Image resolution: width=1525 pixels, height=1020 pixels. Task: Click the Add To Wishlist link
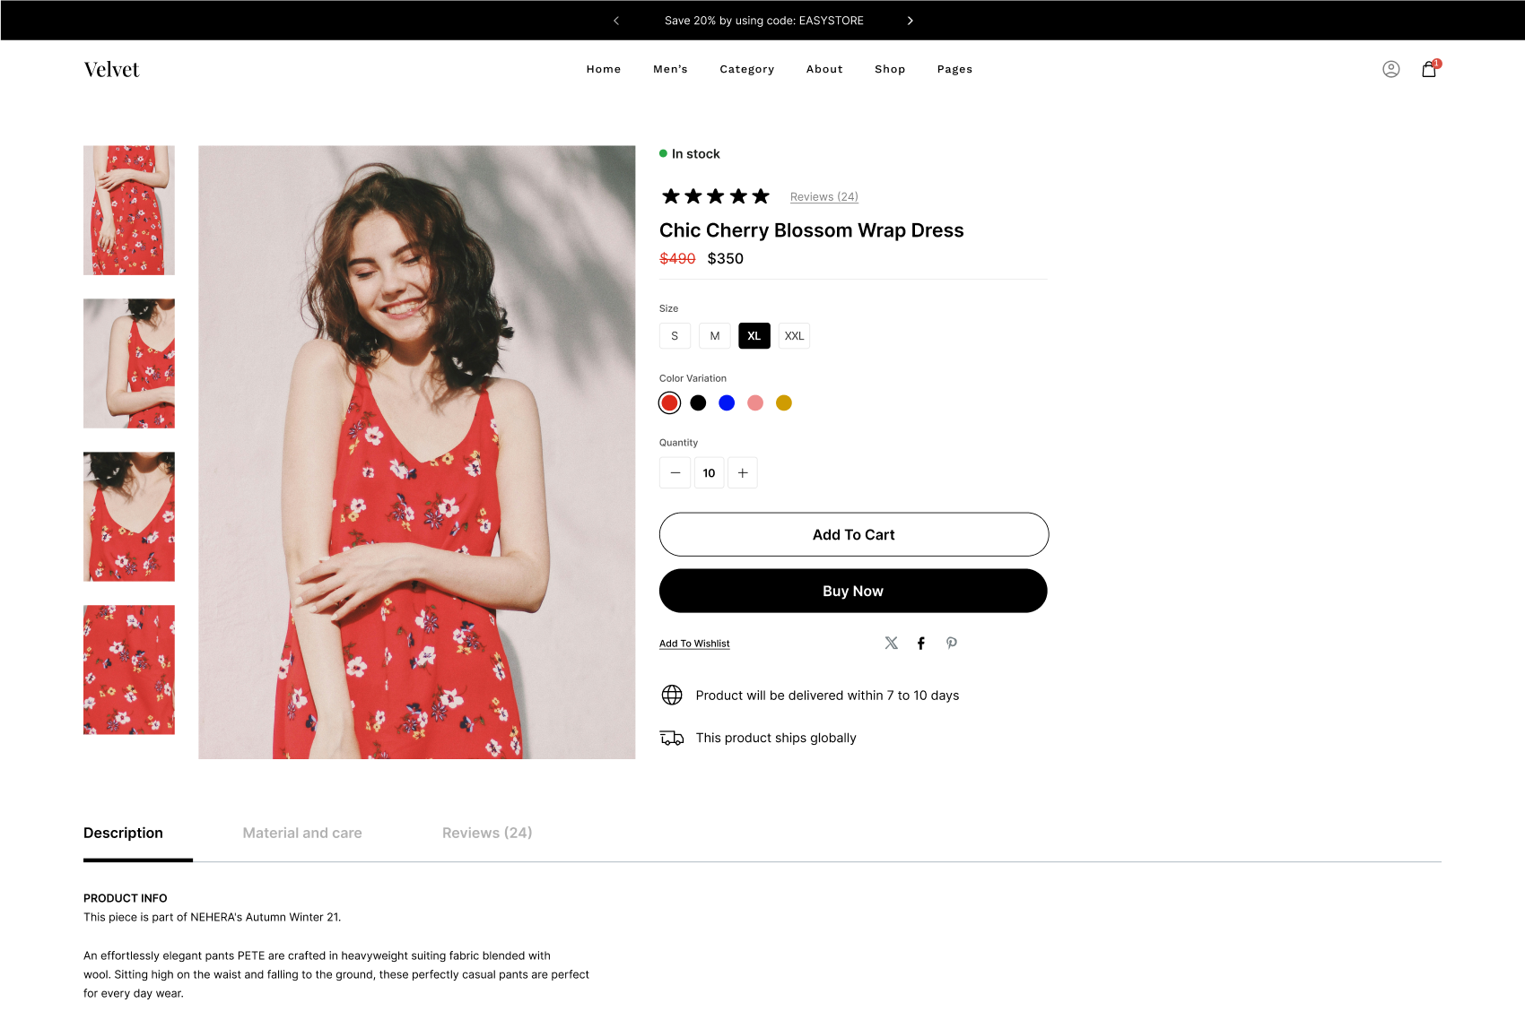point(694,644)
